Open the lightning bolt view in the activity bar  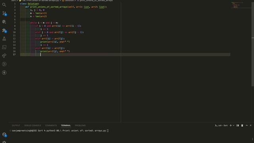(4, 72)
